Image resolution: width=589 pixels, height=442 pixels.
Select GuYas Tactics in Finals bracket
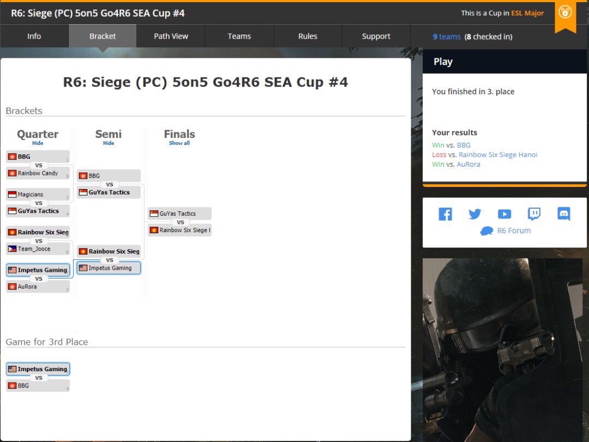point(179,214)
